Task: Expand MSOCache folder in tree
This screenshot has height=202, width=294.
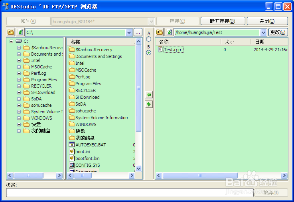Action: [19, 67]
